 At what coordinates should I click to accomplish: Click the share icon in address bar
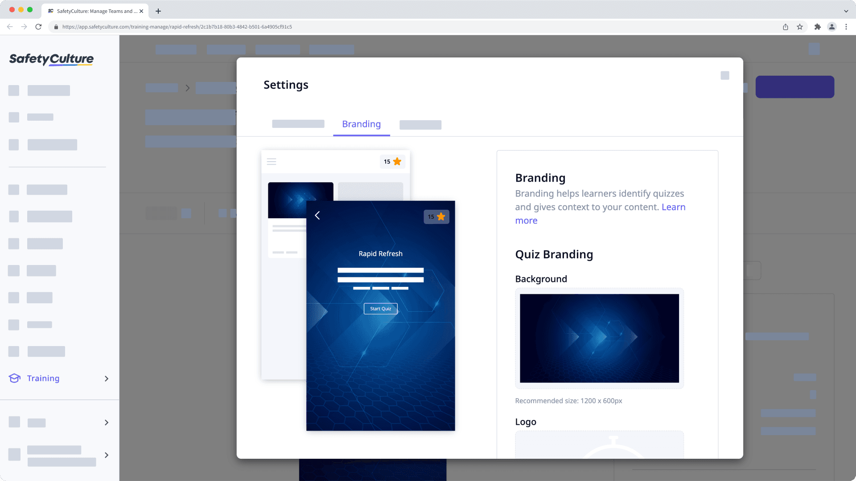(x=786, y=27)
